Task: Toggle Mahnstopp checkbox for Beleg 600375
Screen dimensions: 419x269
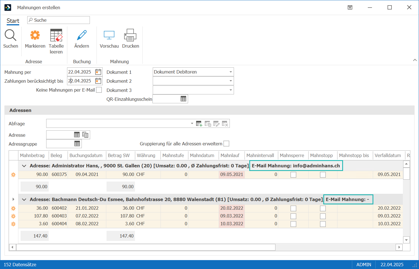Action: (x=323, y=175)
